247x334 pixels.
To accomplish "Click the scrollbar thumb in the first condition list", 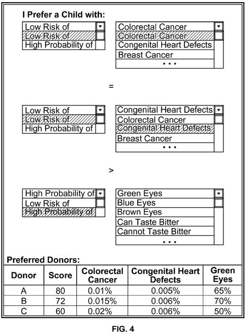I will coord(218,36).
